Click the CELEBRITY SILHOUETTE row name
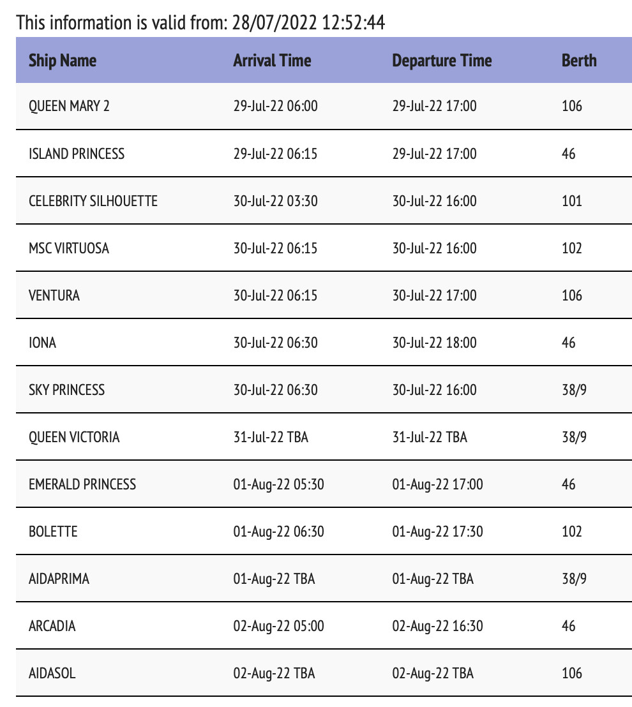This screenshot has height=707, width=632. 93,201
